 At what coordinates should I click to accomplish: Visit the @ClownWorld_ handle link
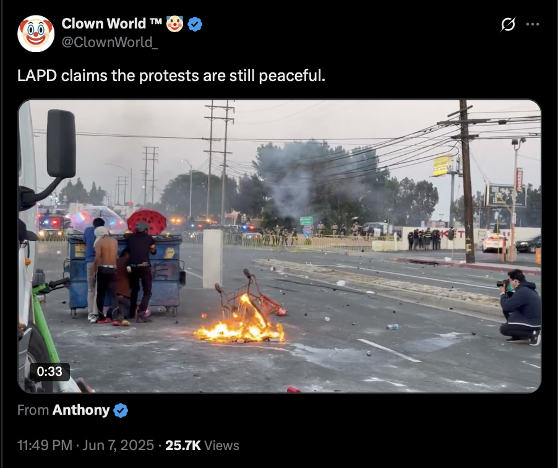coord(109,42)
